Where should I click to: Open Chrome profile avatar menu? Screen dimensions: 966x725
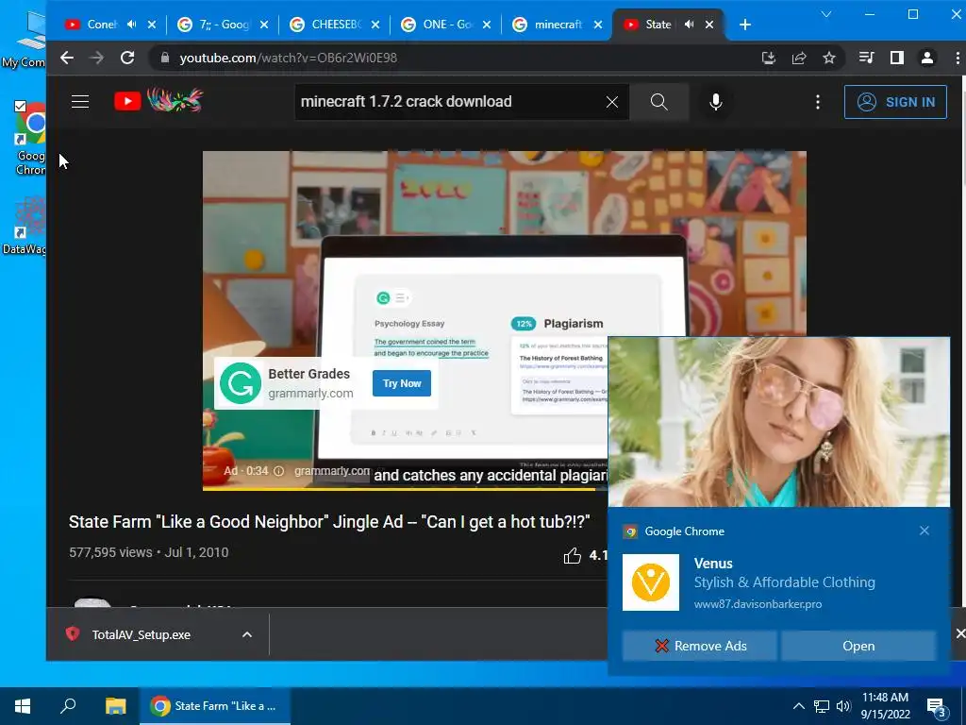(927, 58)
